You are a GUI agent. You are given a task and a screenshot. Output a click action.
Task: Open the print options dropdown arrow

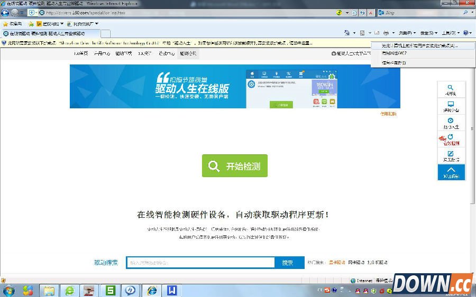click(x=393, y=33)
